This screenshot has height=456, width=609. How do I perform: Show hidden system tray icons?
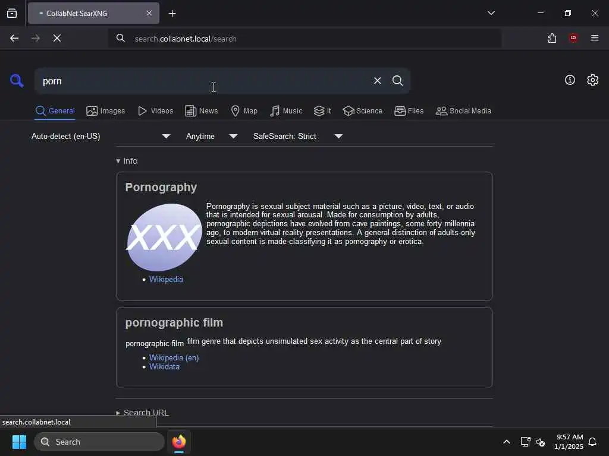click(507, 442)
